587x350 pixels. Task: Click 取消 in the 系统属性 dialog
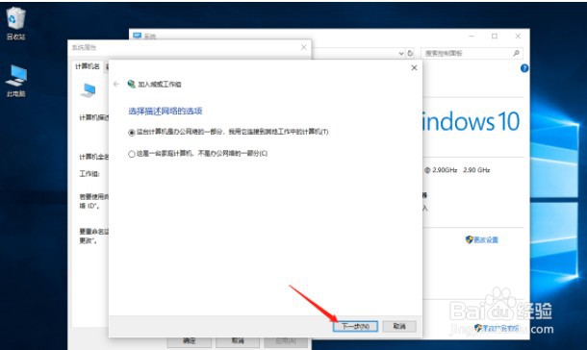pos(238,340)
